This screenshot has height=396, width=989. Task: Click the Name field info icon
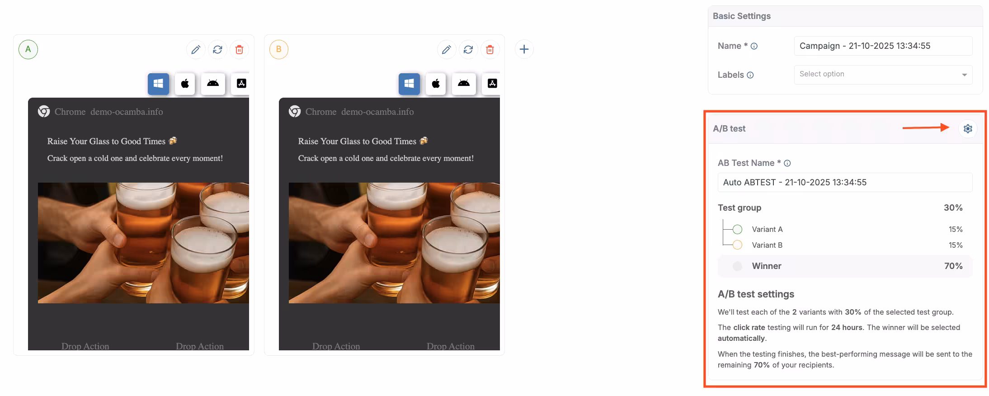[754, 46]
